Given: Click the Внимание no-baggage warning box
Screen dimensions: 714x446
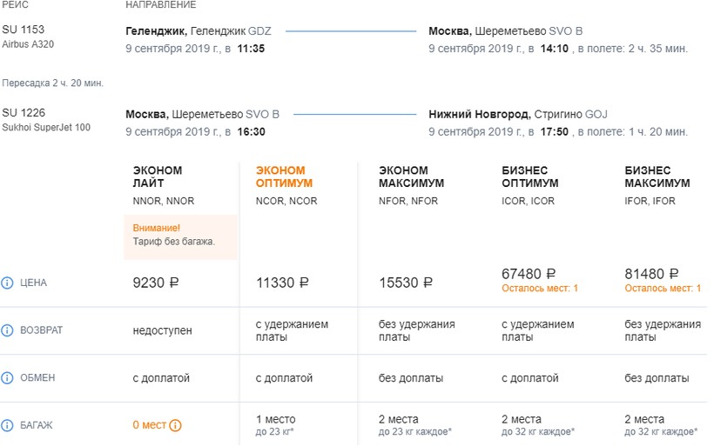Looking at the screenshot, I should (x=180, y=235).
